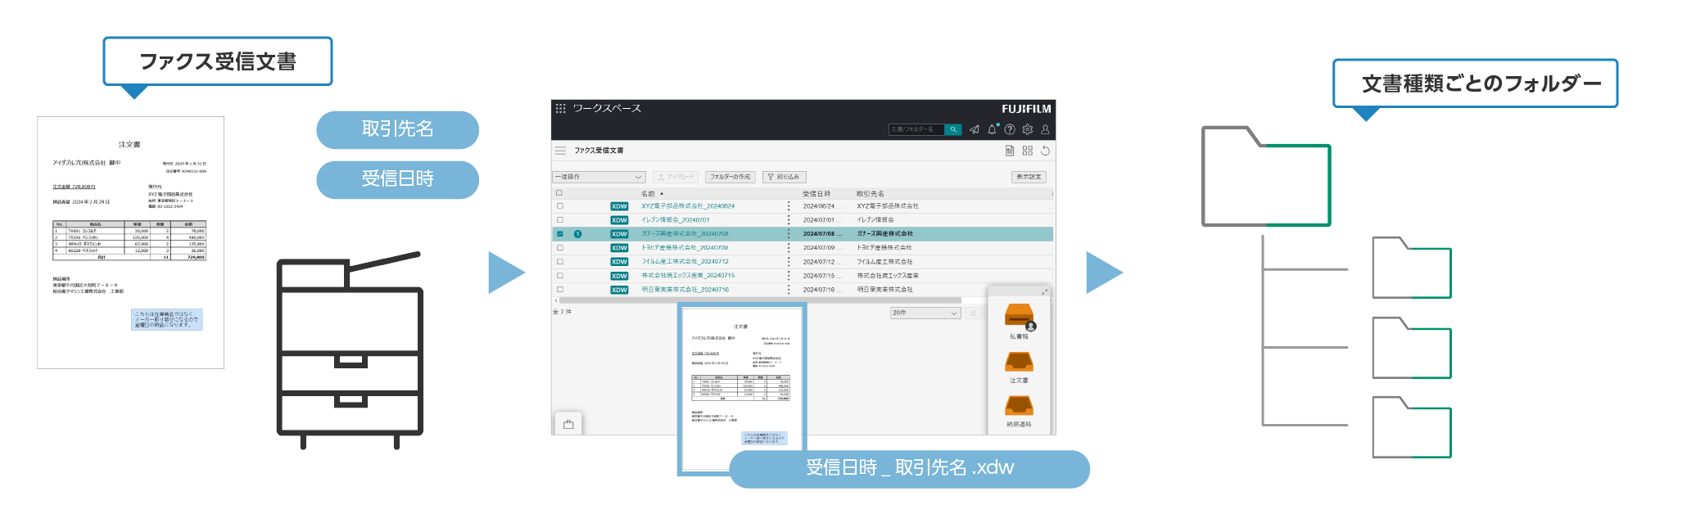Screen dimensions: 1687x532
Task: Open the hamburger navigation menu
Action: click(560, 151)
